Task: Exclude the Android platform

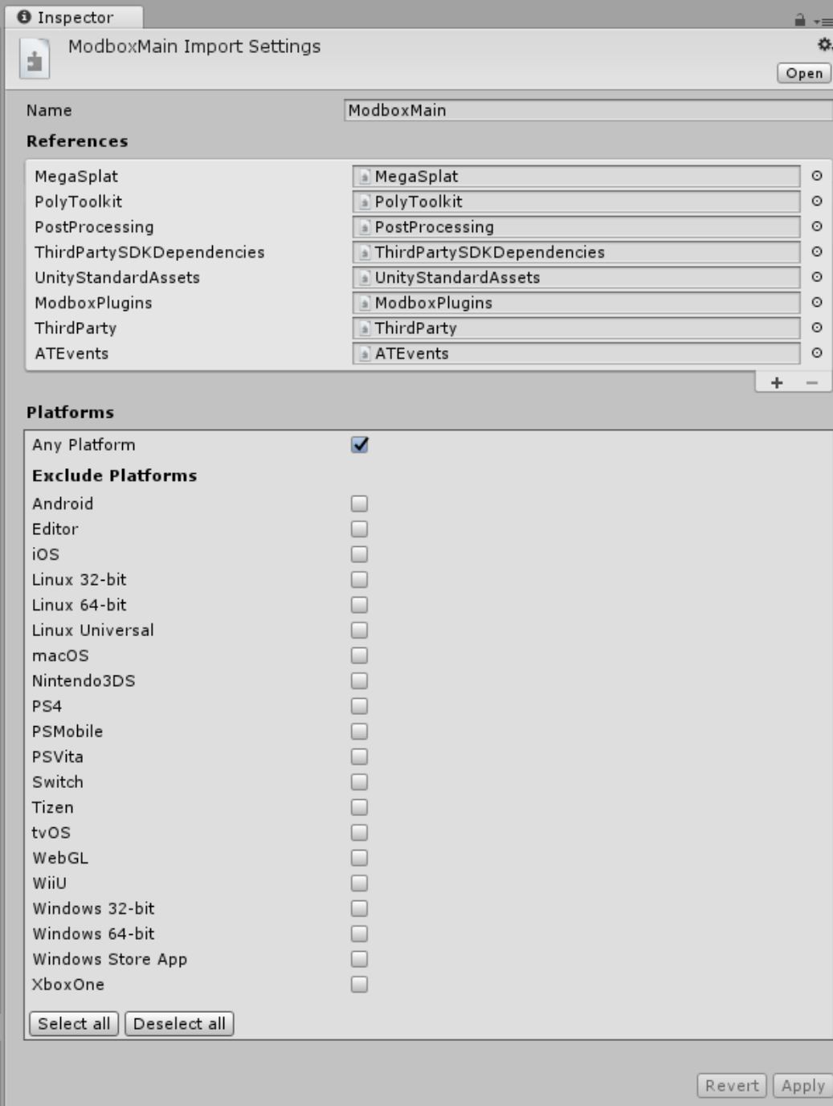Action: click(359, 504)
